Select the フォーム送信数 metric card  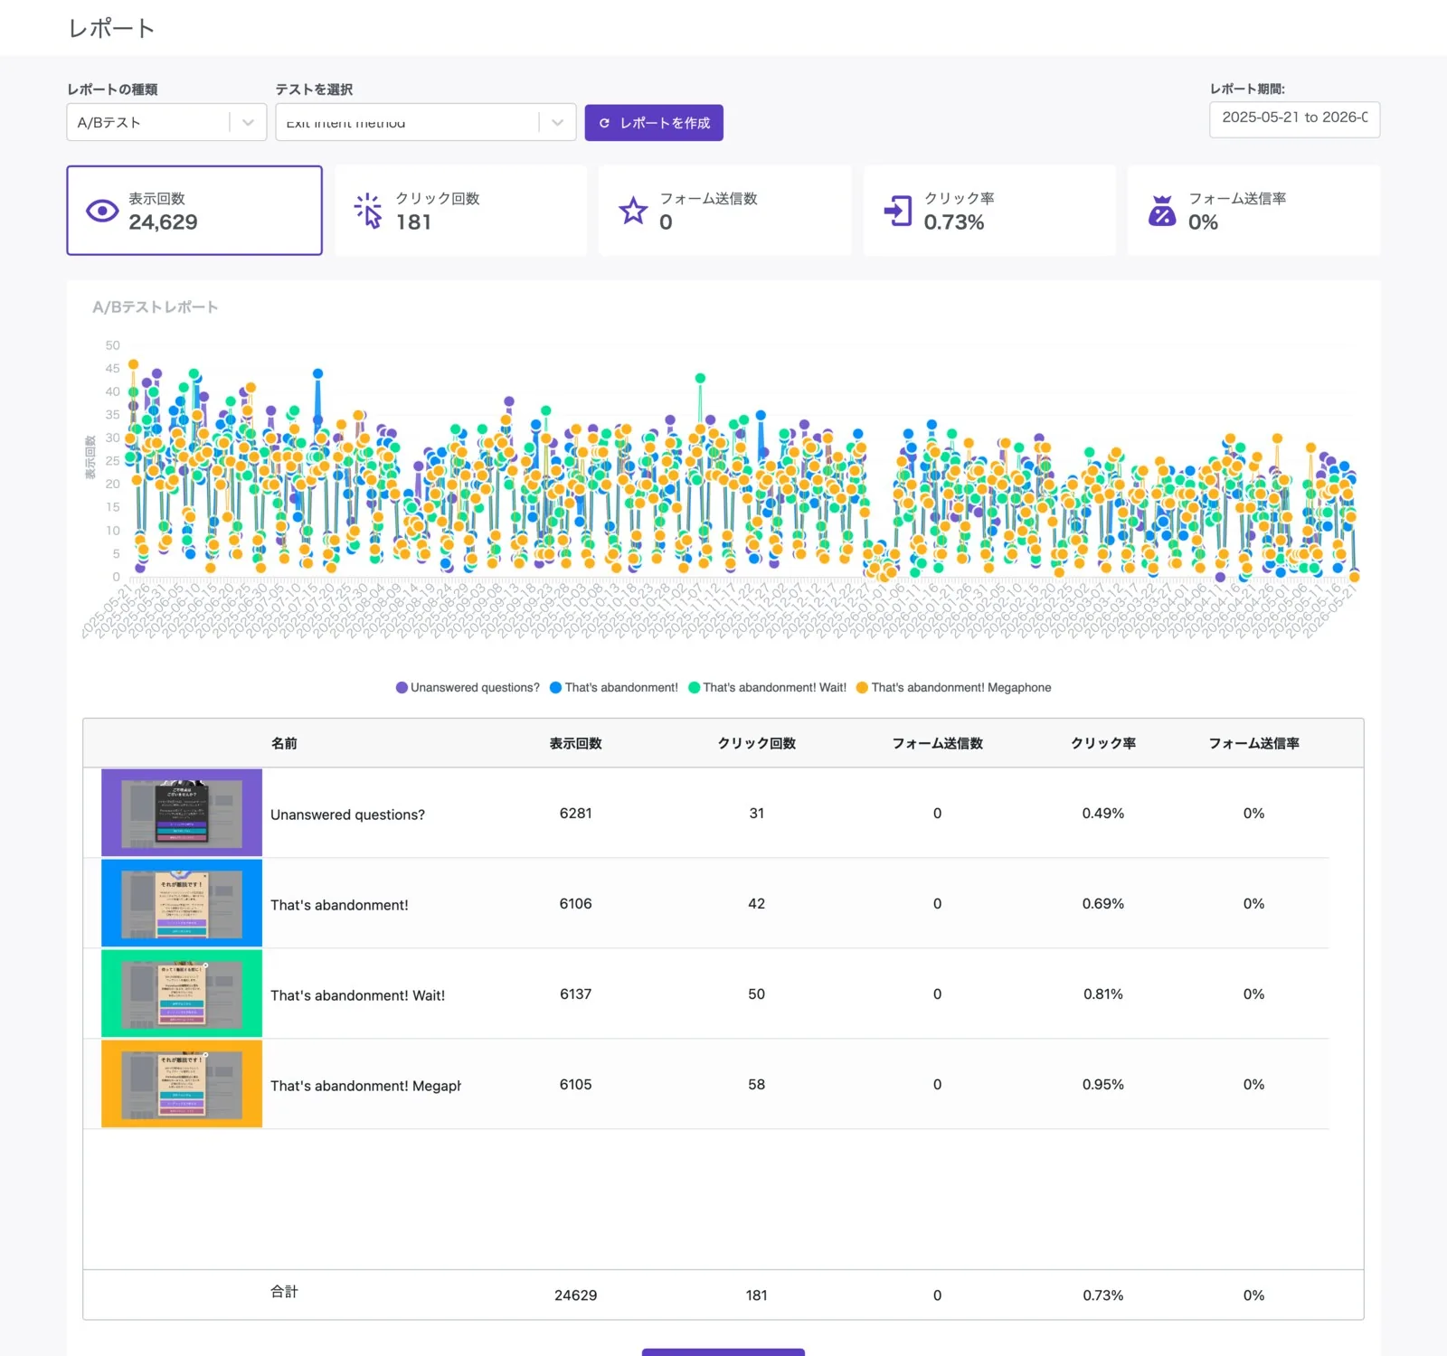[x=724, y=211]
